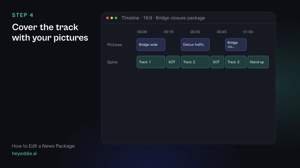The height and width of the screenshot is (168, 300).
Task: Click the 'STEP 4' label
Action: pyautogui.click(x=23, y=15)
